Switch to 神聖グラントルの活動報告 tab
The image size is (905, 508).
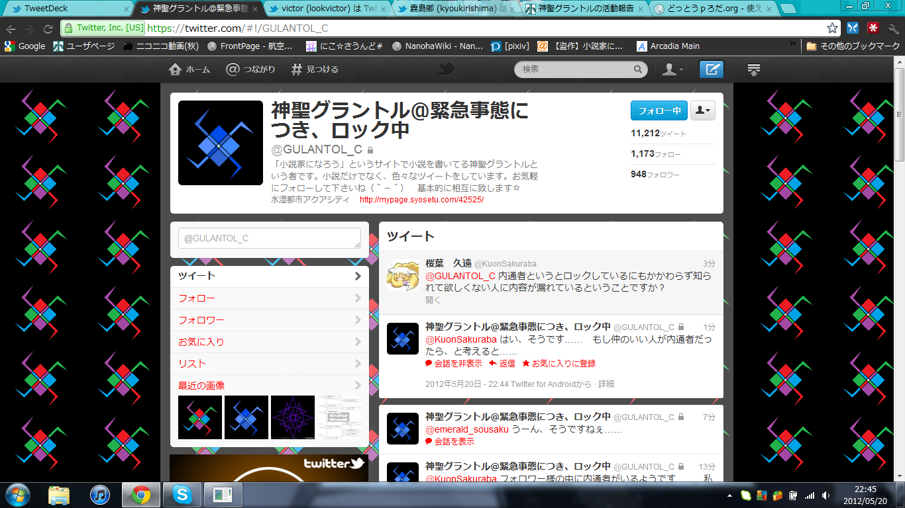[586, 9]
